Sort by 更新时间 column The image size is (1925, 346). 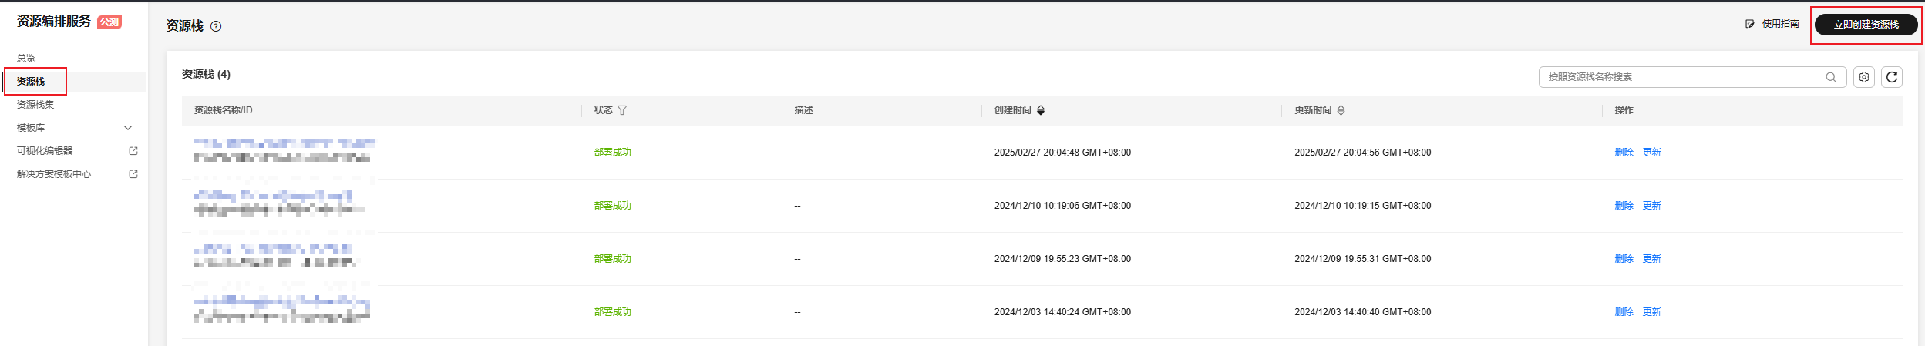pyautogui.click(x=1341, y=110)
